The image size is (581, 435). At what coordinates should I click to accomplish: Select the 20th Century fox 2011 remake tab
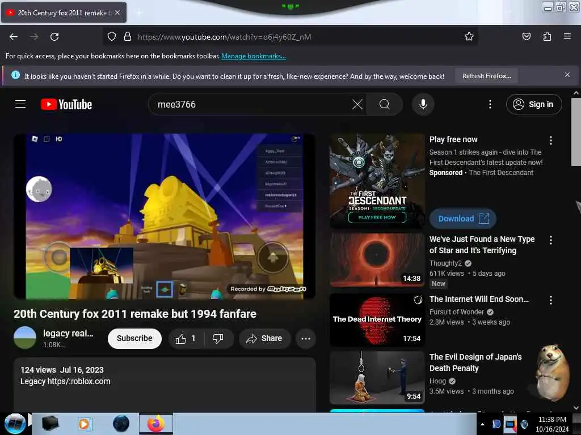(64, 12)
